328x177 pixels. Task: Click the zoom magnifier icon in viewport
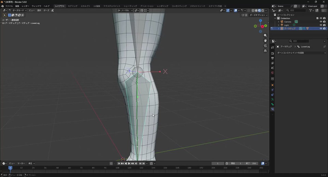tap(265, 35)
